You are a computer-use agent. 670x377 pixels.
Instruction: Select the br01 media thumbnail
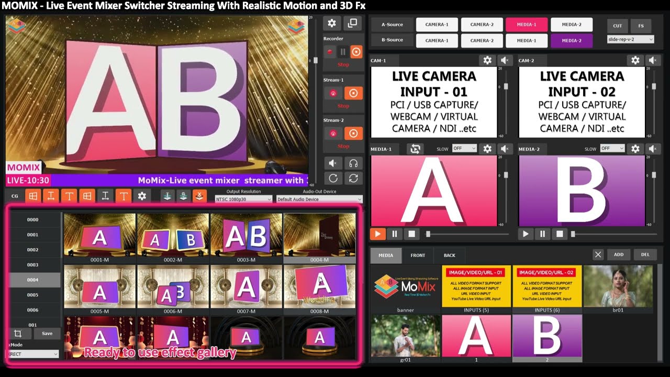click(x=618, y=289)
